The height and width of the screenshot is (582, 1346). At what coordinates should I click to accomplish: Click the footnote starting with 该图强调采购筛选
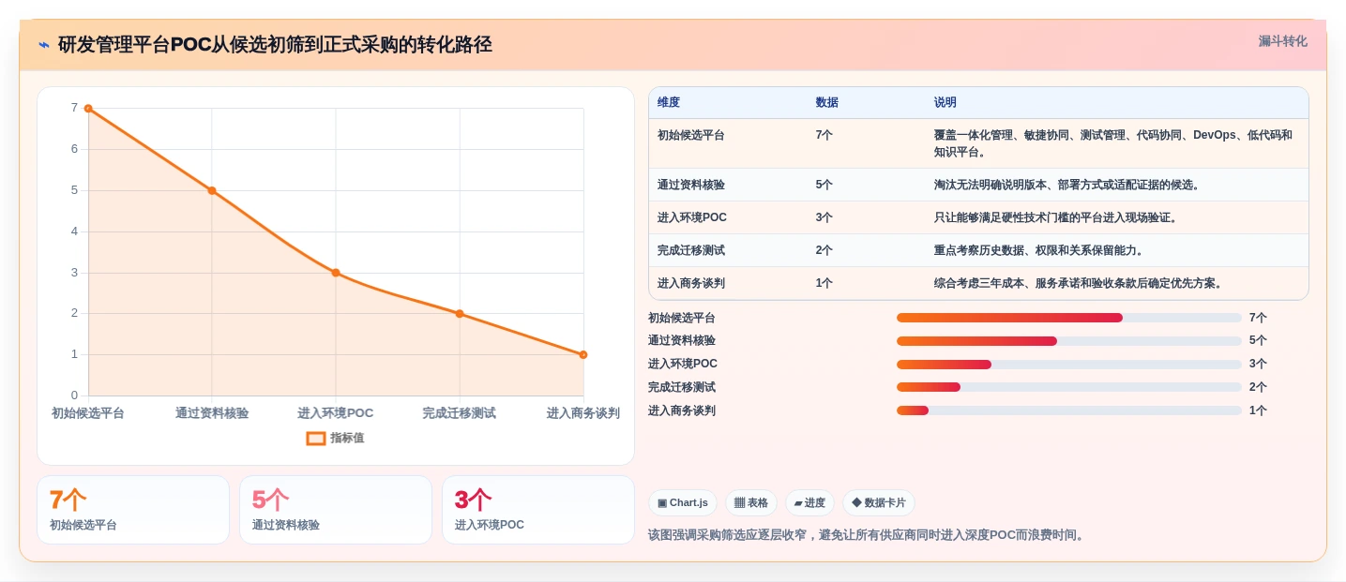869,535
